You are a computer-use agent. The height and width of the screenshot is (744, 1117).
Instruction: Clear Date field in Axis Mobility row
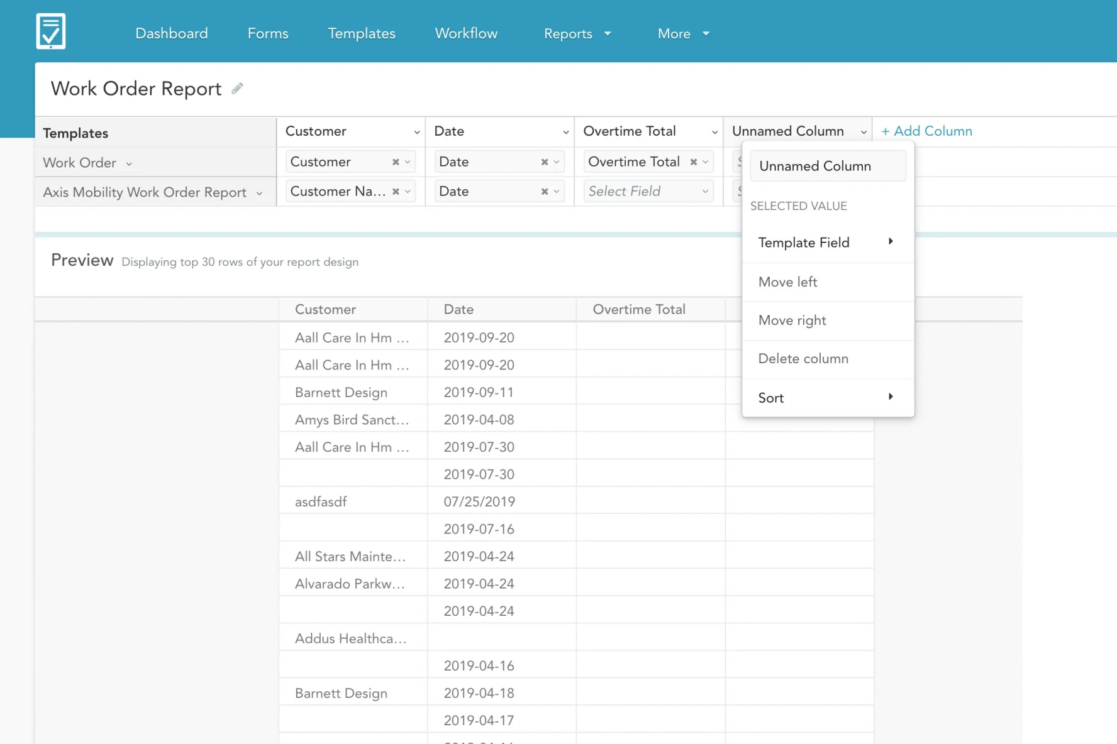click(545, 192)
